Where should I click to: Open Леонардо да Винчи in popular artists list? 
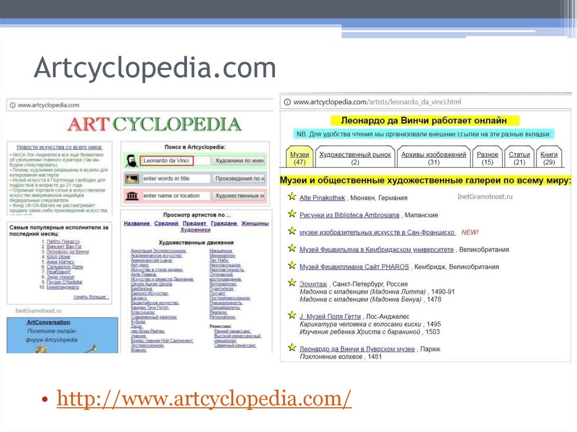pos(68,252)
